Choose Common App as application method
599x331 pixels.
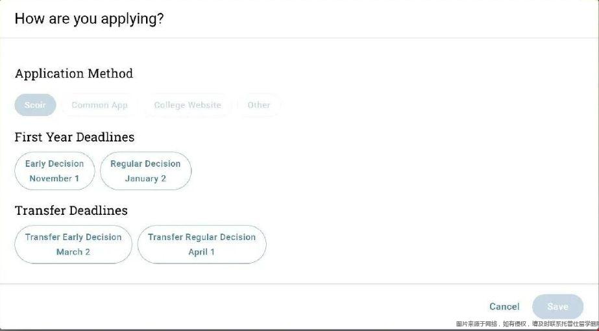pyautogui.click(x=99, y=105)
